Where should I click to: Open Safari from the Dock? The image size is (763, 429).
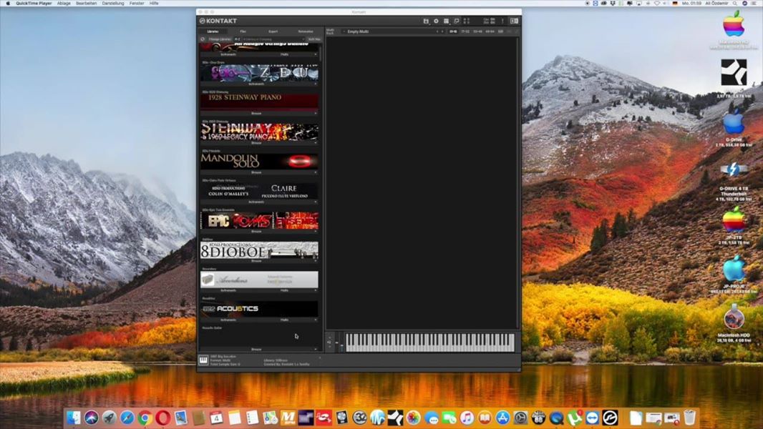click(x=127, y=418)
